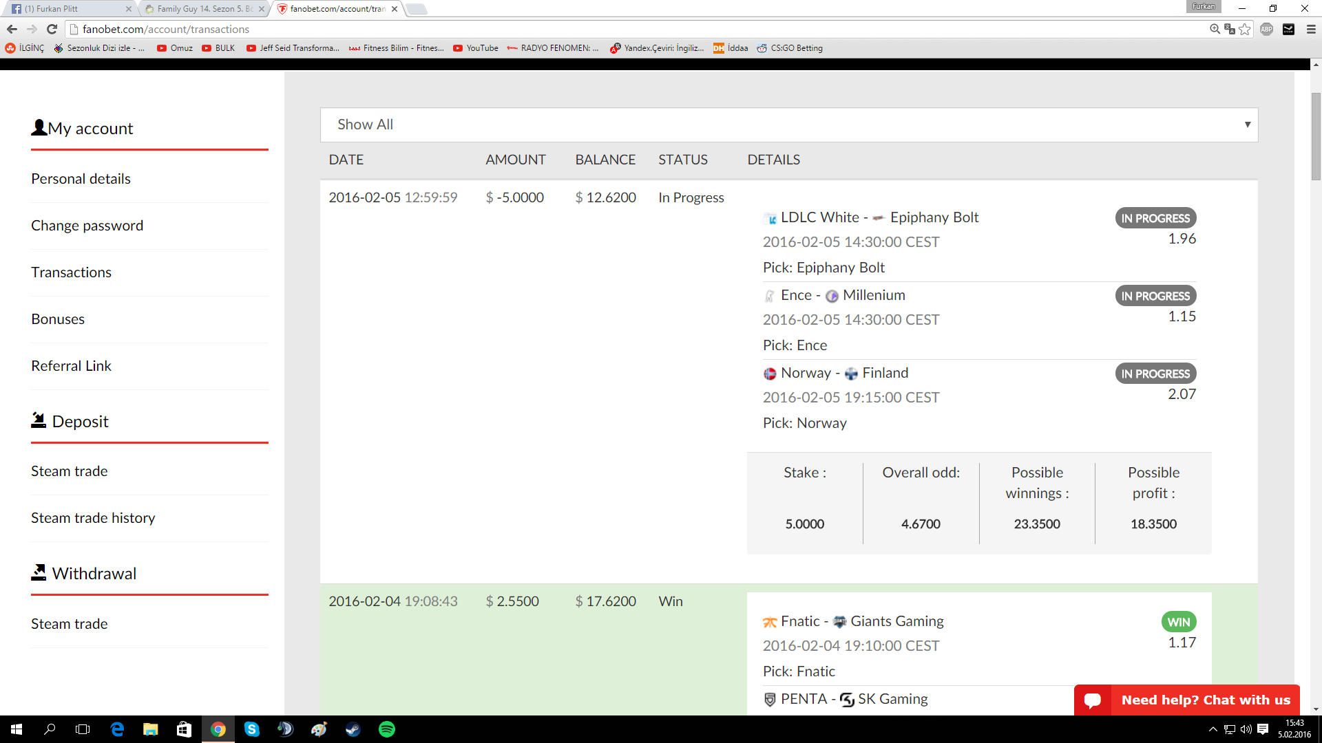Open the Bonuses page
The image size is (1322, 743).
[58, 319]
